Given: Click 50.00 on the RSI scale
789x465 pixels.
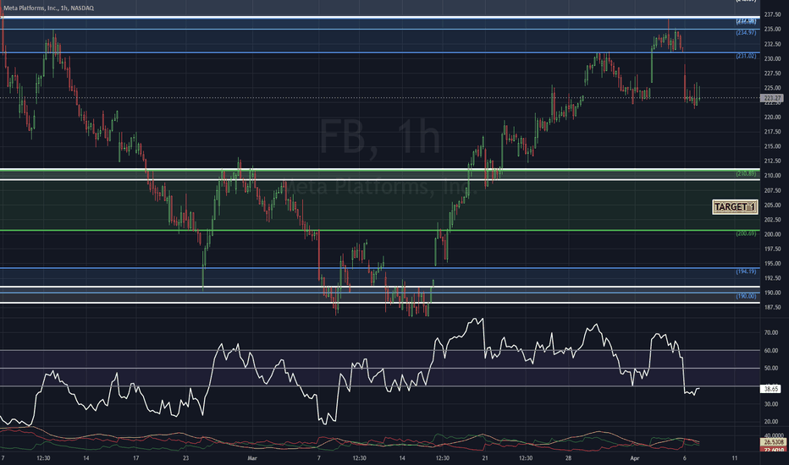Looking at the screenshot, I should pos(771,369).
